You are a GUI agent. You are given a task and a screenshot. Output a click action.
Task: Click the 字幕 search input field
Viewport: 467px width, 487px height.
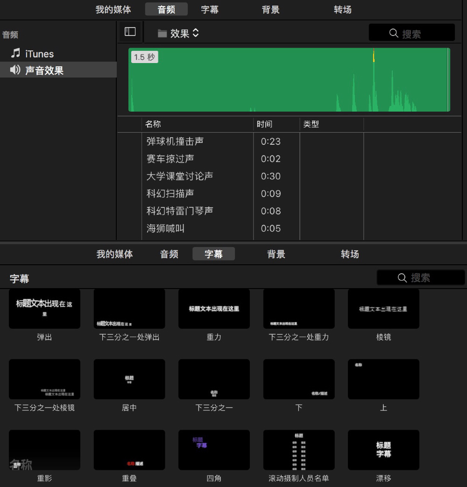point(430,278)
